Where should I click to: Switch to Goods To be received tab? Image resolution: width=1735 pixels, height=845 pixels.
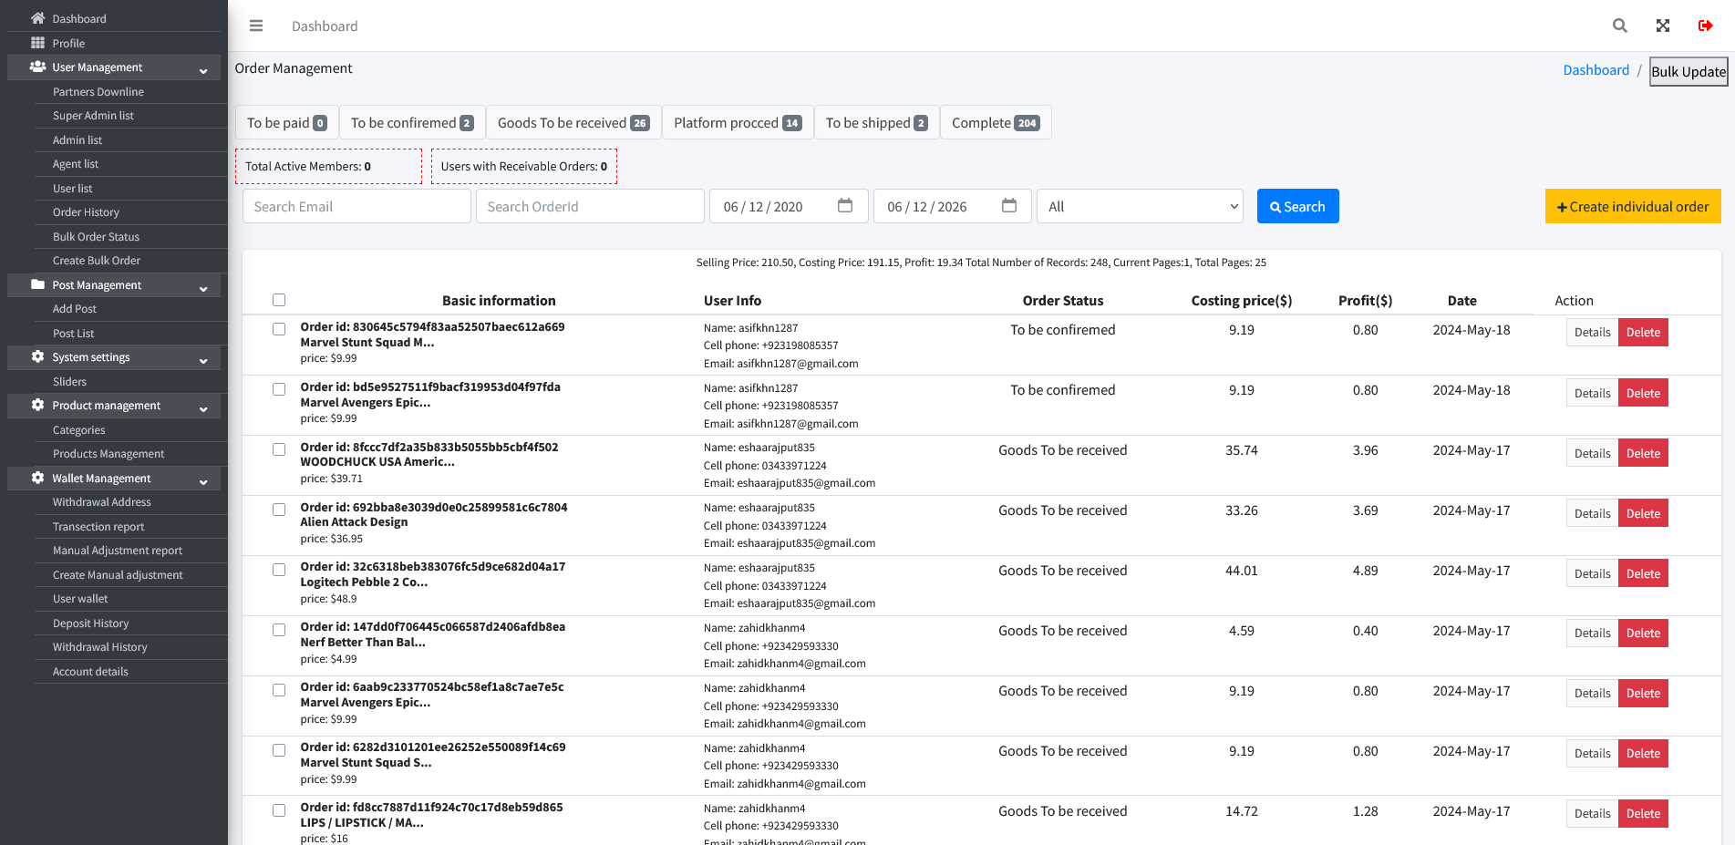coord(573,123)
